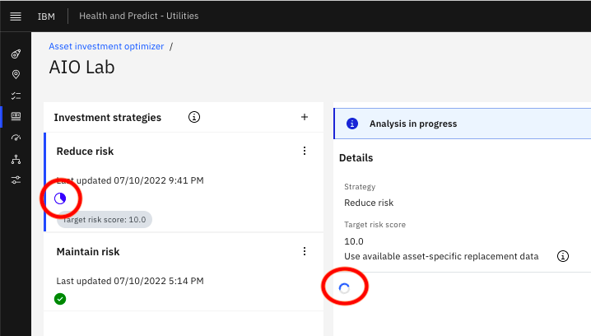This screenshot has width=591, height=336.
Task: Click the Reduce risk in-progress status icon
Action: pos(60,198)
